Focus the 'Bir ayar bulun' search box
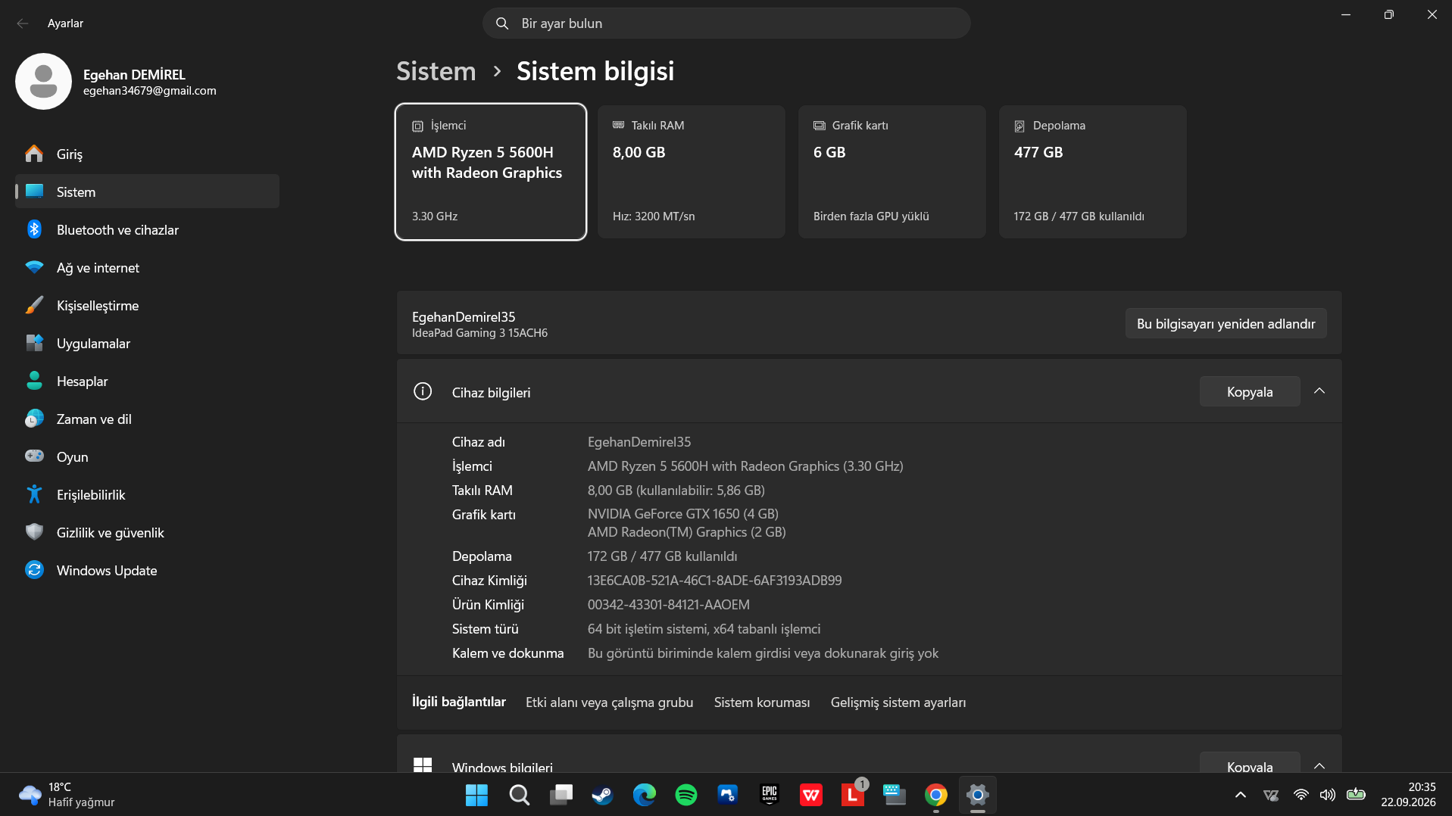 click(726, 23)
